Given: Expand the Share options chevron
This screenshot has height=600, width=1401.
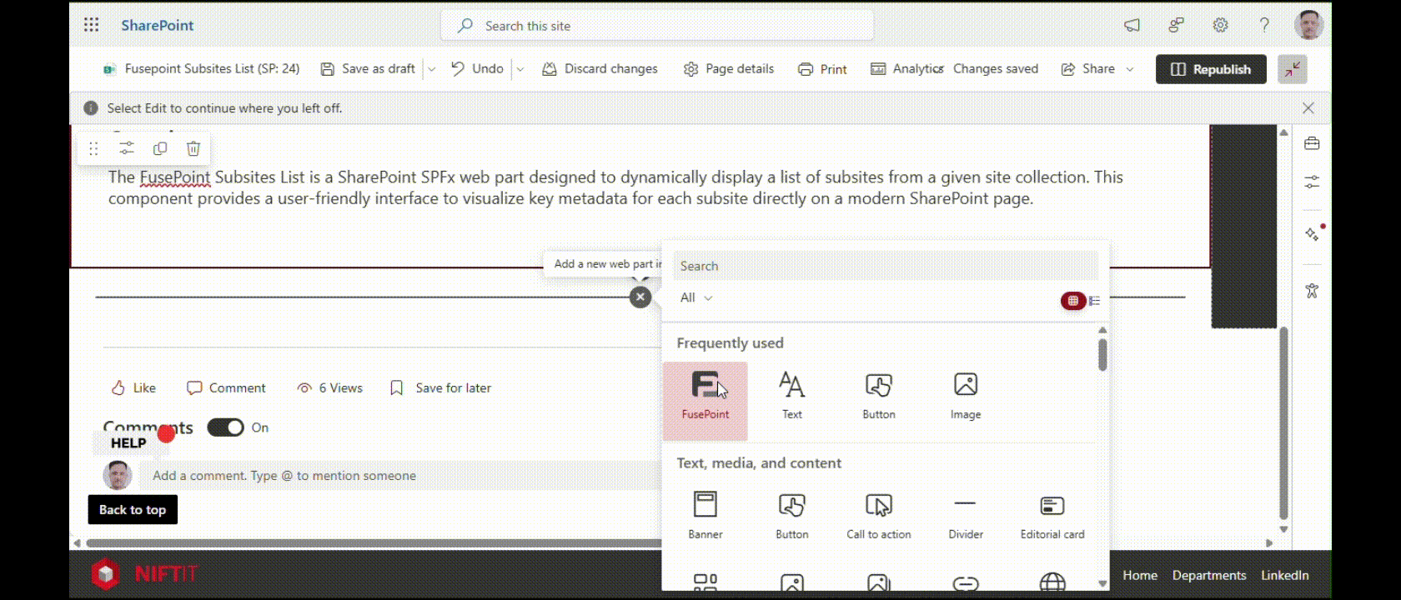Looking at the screenshot, I should click(1130, 69).
